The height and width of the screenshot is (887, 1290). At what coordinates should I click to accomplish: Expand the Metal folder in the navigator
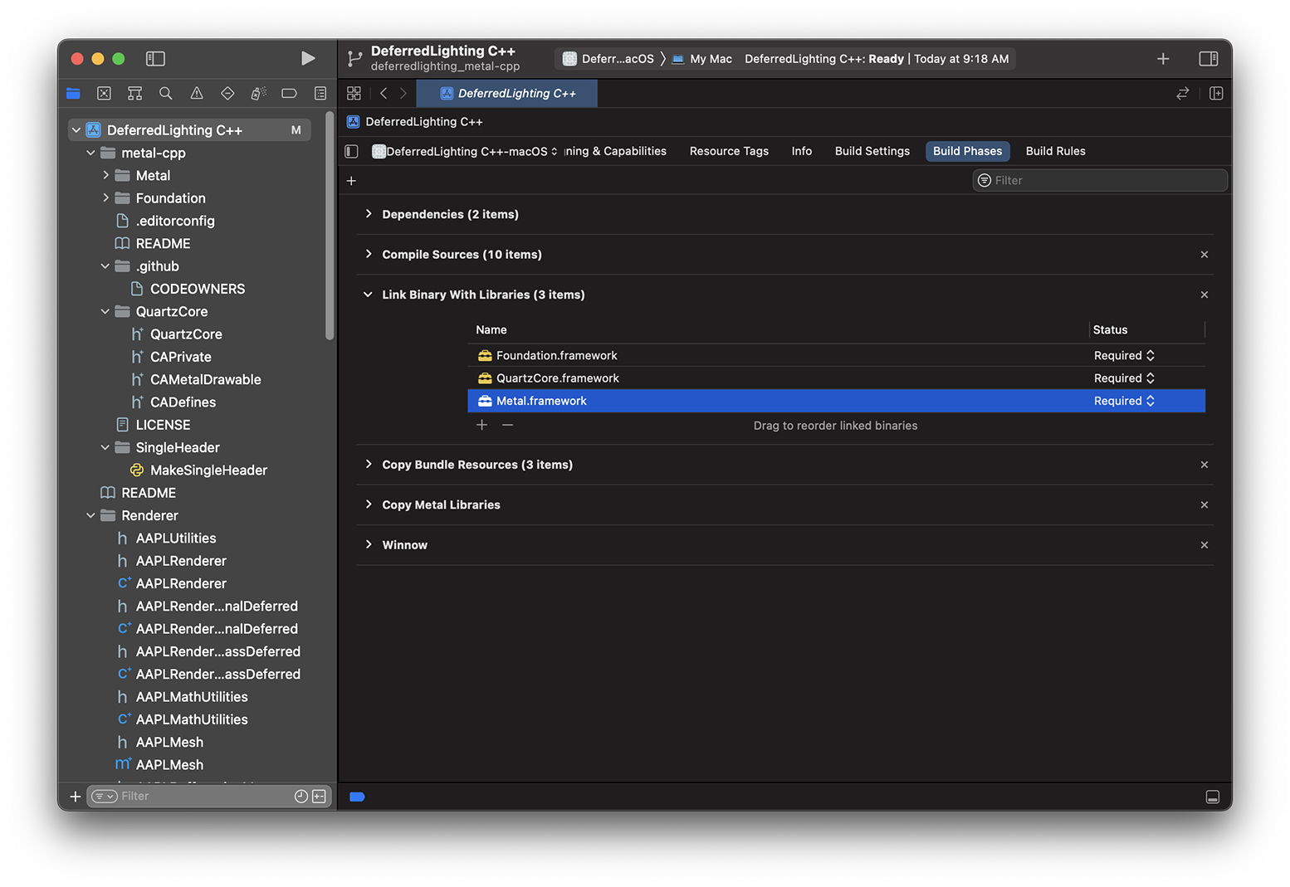(x=105, y=175)
